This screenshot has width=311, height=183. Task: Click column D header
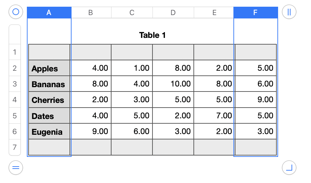coord(173,13)
